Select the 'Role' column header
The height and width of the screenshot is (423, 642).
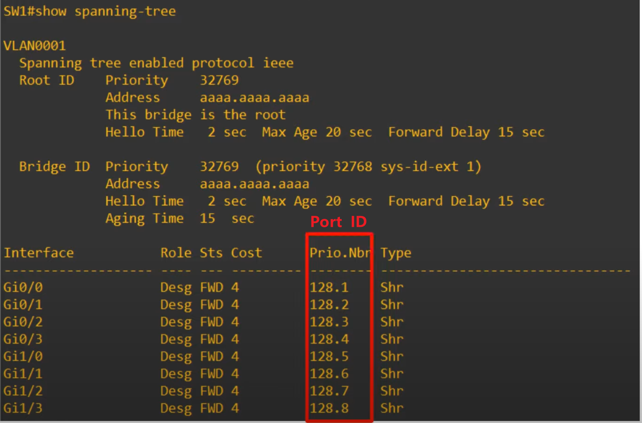176,253
